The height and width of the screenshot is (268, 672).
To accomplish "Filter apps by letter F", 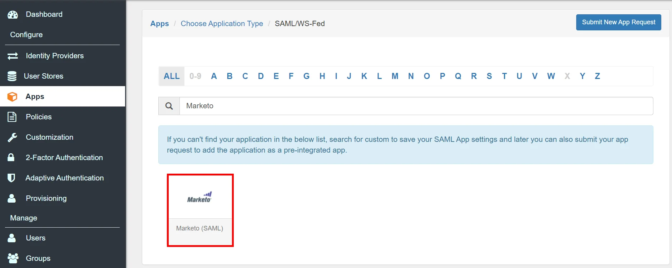I will (x=291, y=76).
